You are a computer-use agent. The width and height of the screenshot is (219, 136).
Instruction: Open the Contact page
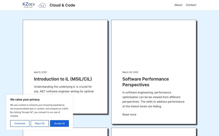pyautogui.click(x=191, y=5)
